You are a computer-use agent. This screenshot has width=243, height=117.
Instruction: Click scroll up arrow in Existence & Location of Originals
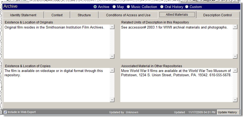point(112,27)
